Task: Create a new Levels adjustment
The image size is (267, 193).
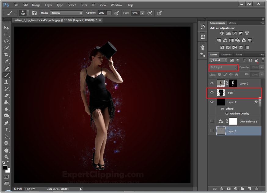Action: pos(228,33)
